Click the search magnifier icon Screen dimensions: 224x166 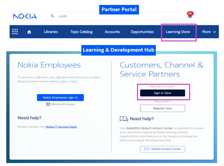(x=52, y=16)
